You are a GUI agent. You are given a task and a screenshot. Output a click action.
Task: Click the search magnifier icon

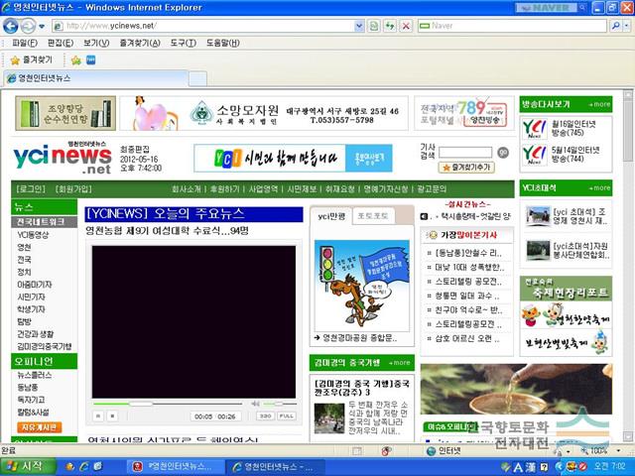[615, 26]
